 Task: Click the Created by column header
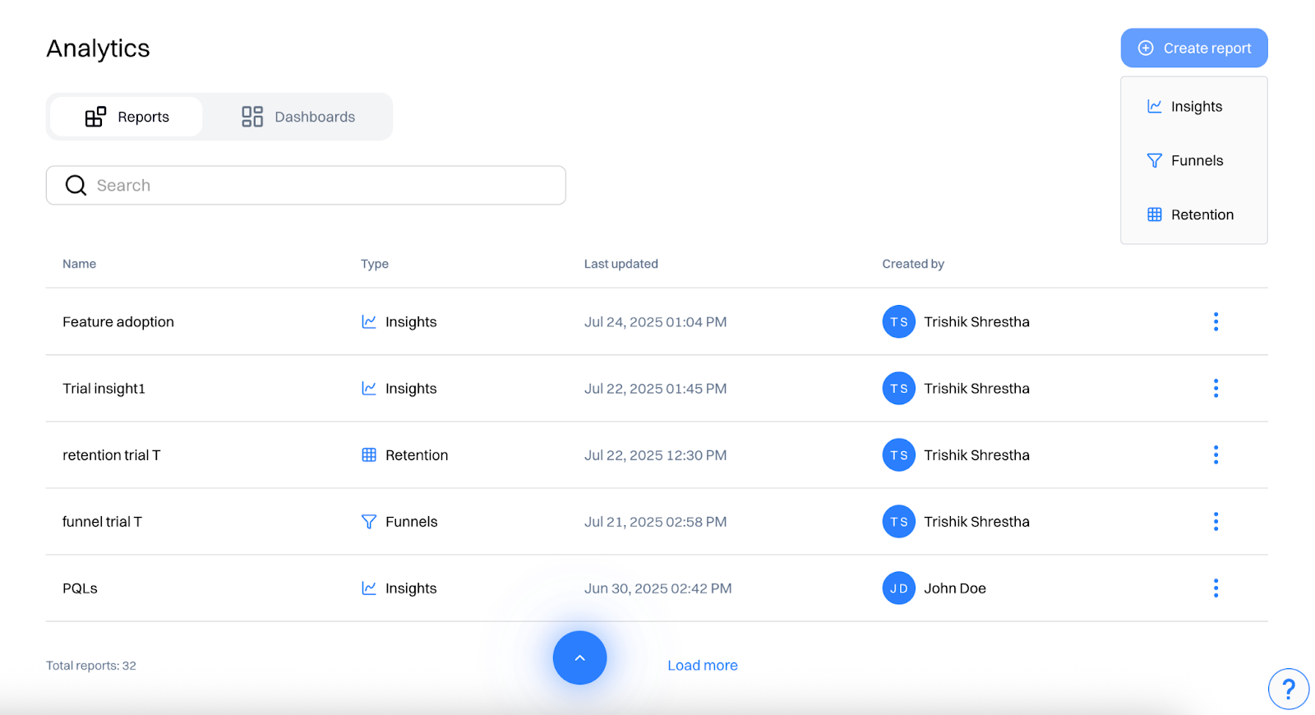tap(913, 264)
